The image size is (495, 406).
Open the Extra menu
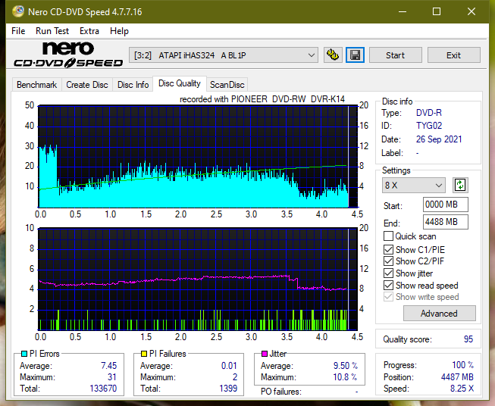89,31
